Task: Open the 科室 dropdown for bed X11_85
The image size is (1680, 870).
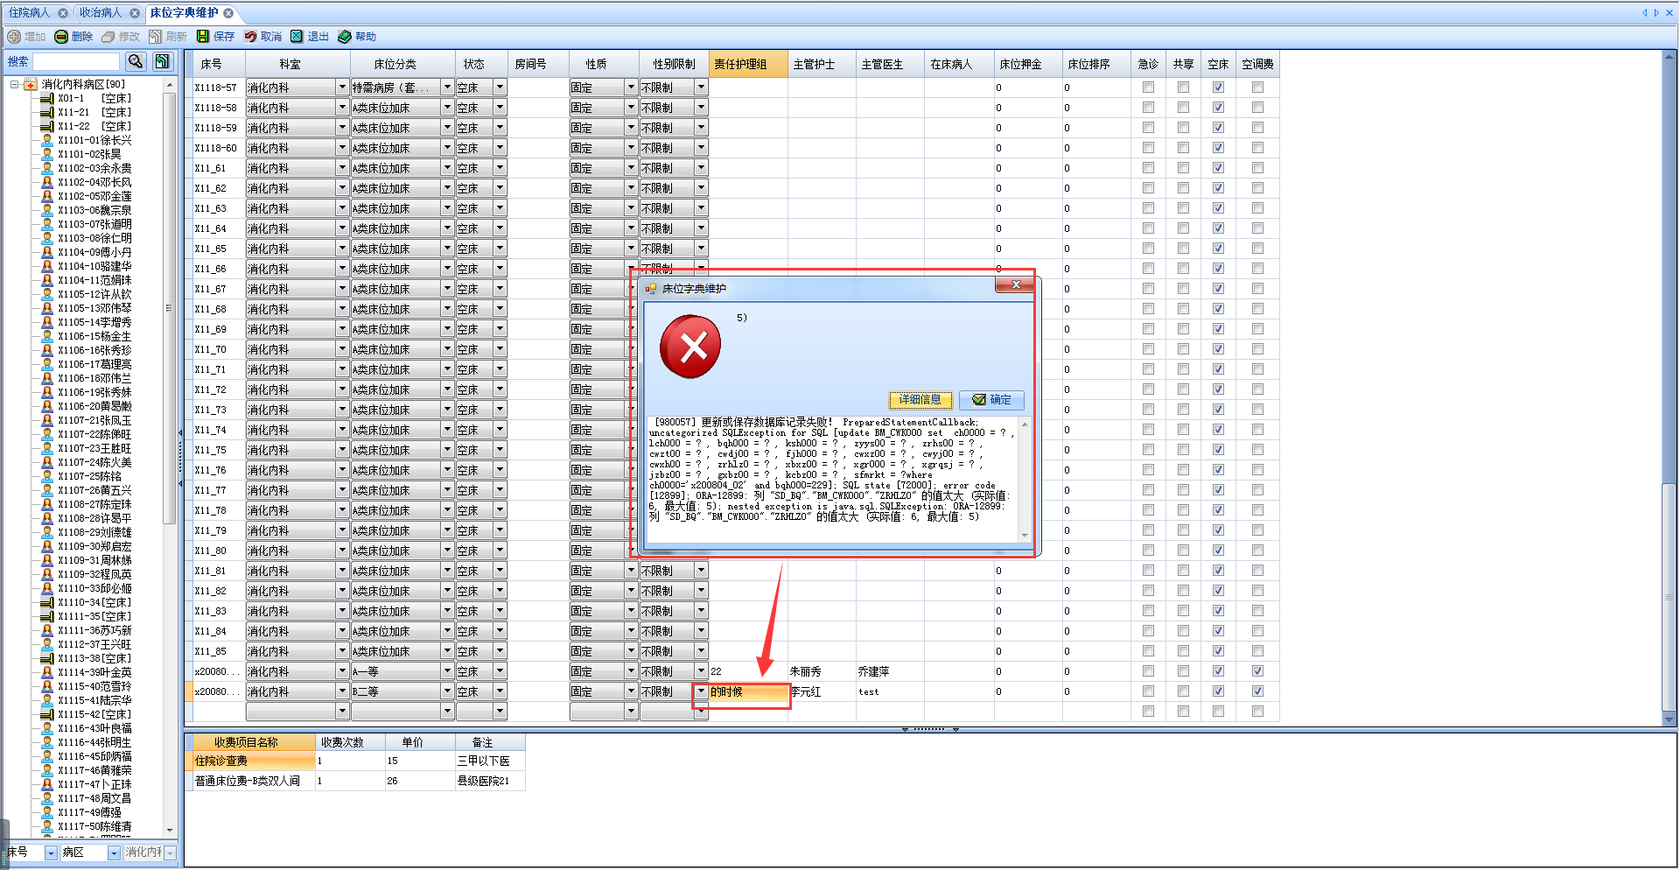Action: [342, 651]
